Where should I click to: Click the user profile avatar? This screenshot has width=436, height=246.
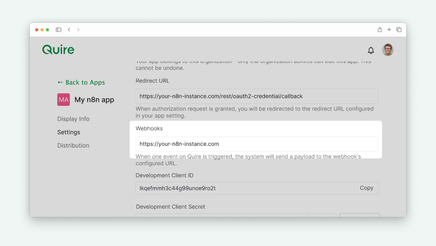tap(388, 50)
